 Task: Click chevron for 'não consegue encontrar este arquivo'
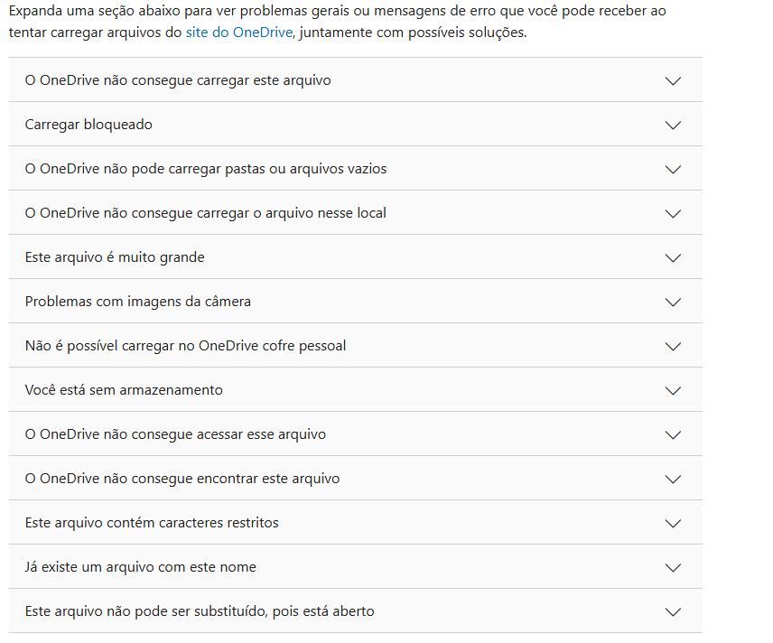tap(673, 480)
